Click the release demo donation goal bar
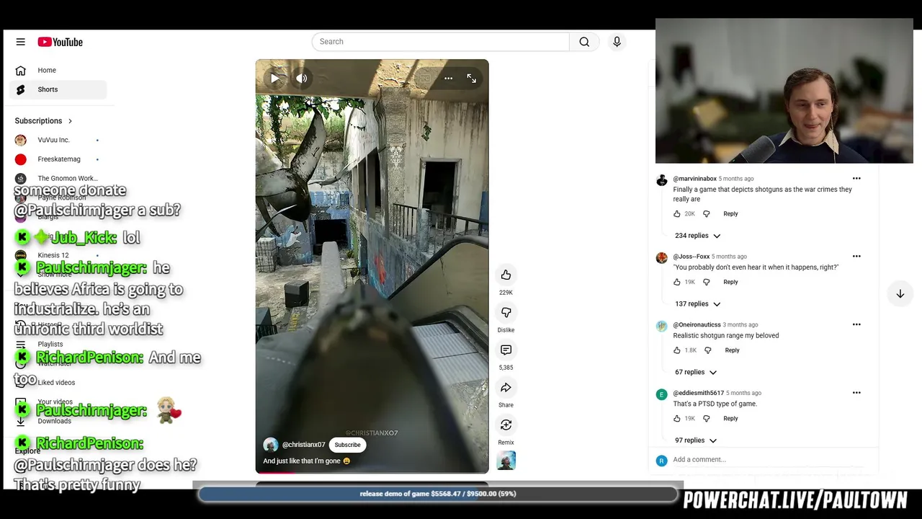Screen dimensions: 922x519 click(438, 494)
